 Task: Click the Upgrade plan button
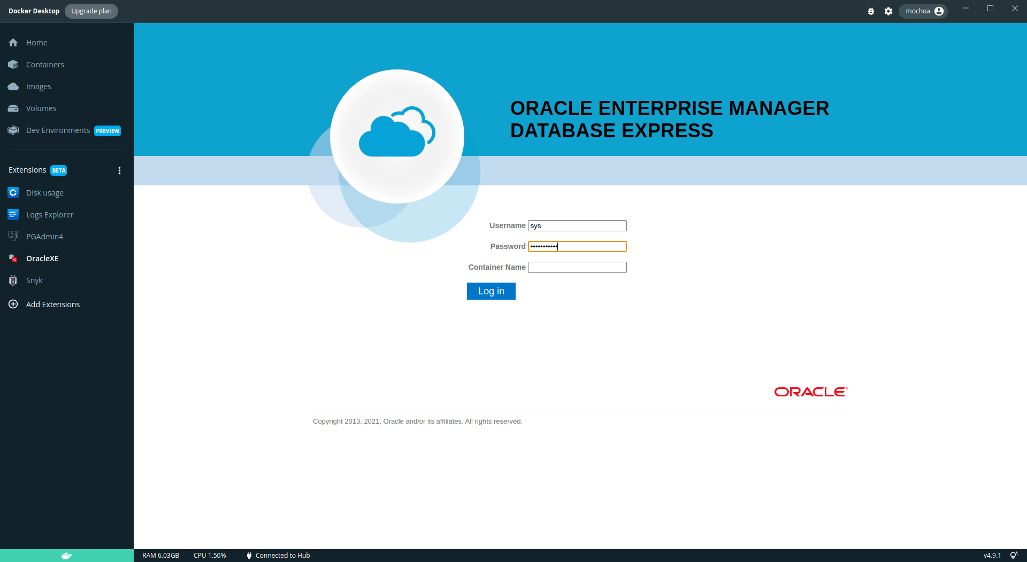coord(91,11)
